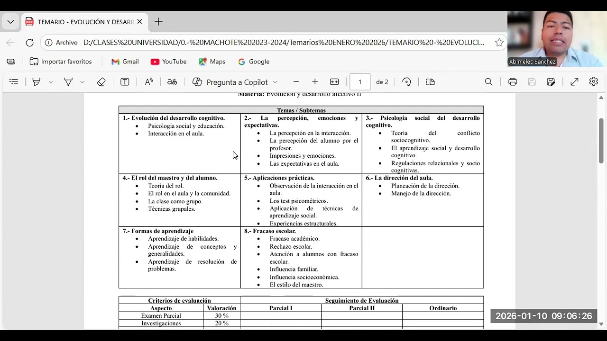Image resolution: width=607 pixels, height=341 pixels.
Task: Click 'El estilo del maestro.' item
Action: [x=296, y=285]
